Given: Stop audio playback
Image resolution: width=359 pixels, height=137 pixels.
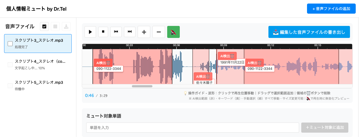Looking at the screenshot, I should point(103,32).
